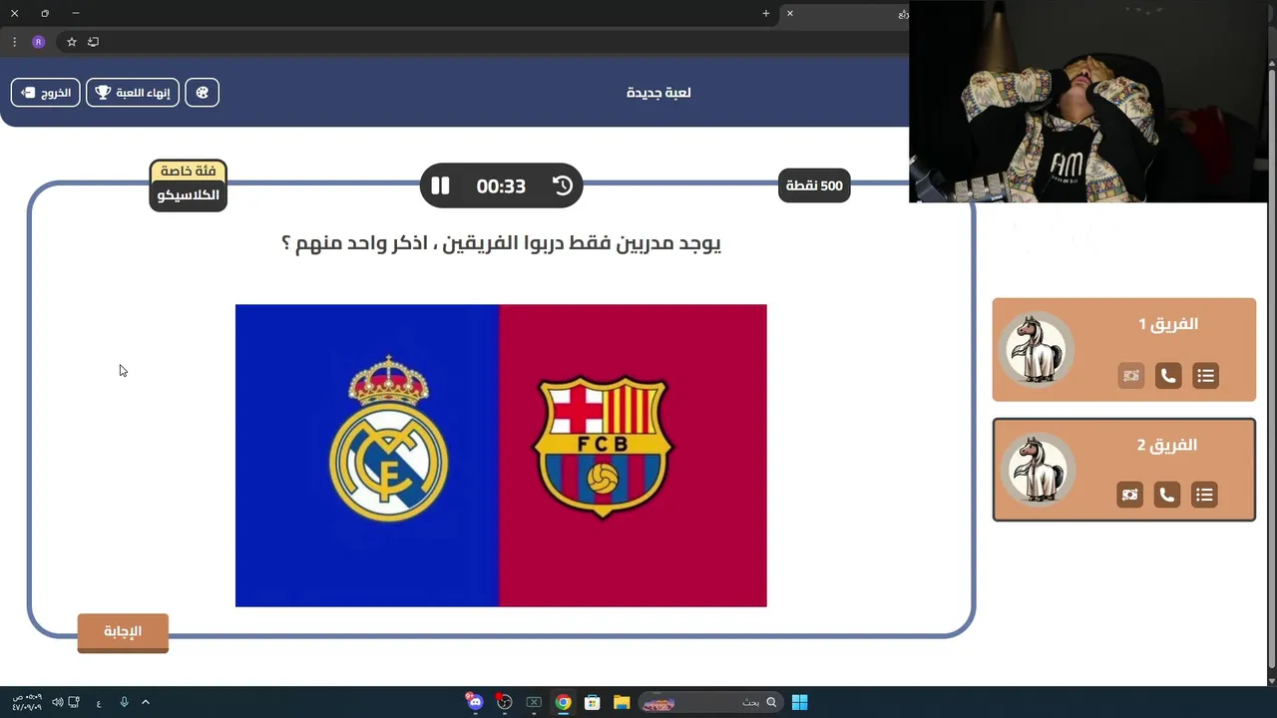The height and width of the screenshot is (718, 1277).
Task: Switch to Chrome on the taskbar
Action: (563, 702)
